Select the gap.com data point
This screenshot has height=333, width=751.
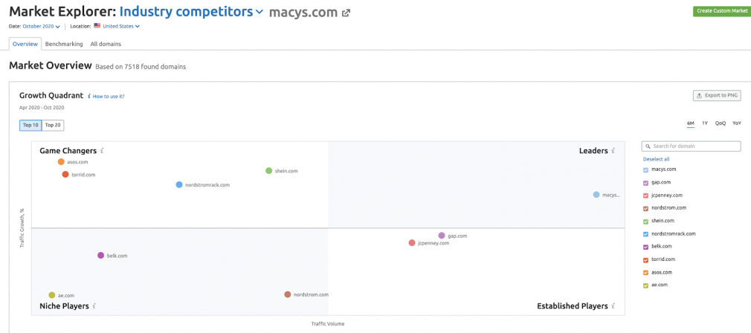[442, 236]
